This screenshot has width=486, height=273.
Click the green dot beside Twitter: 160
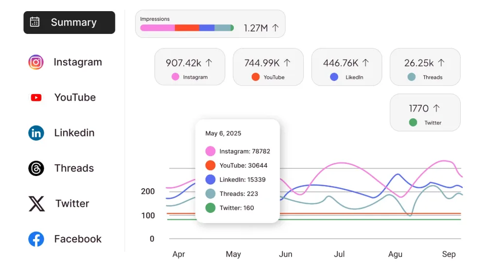click(210, 208)
